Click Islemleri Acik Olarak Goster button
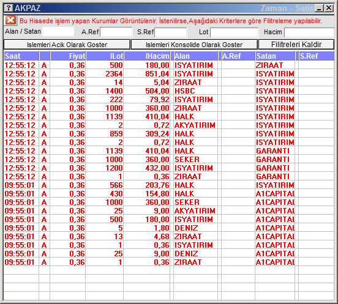The width and height of the screenshot is (338, 304). point(67,45)
